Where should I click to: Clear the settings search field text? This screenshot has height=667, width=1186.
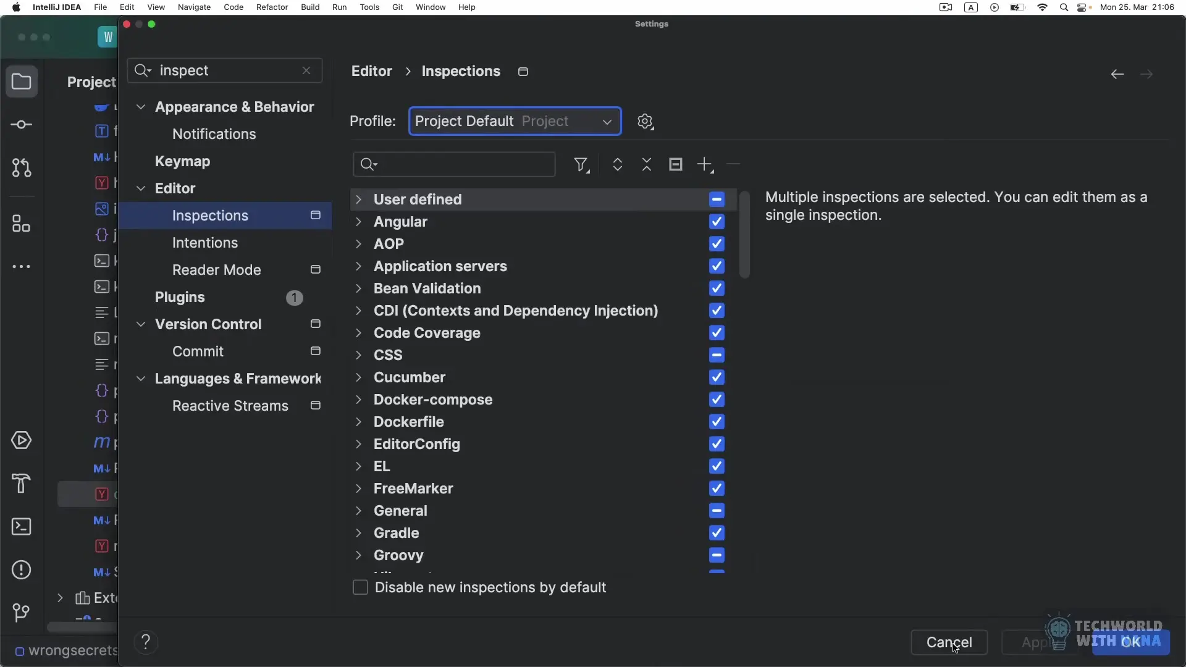(x=306, y=70)
